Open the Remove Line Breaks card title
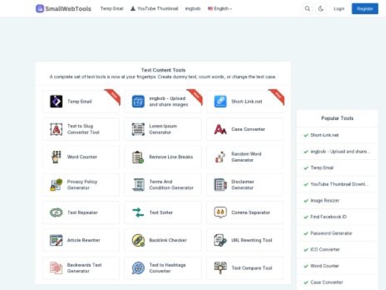 (x=171, y=157)
